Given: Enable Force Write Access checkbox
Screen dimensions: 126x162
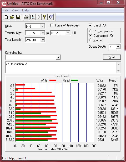Looking at the screenshot, I should (52, 25).
